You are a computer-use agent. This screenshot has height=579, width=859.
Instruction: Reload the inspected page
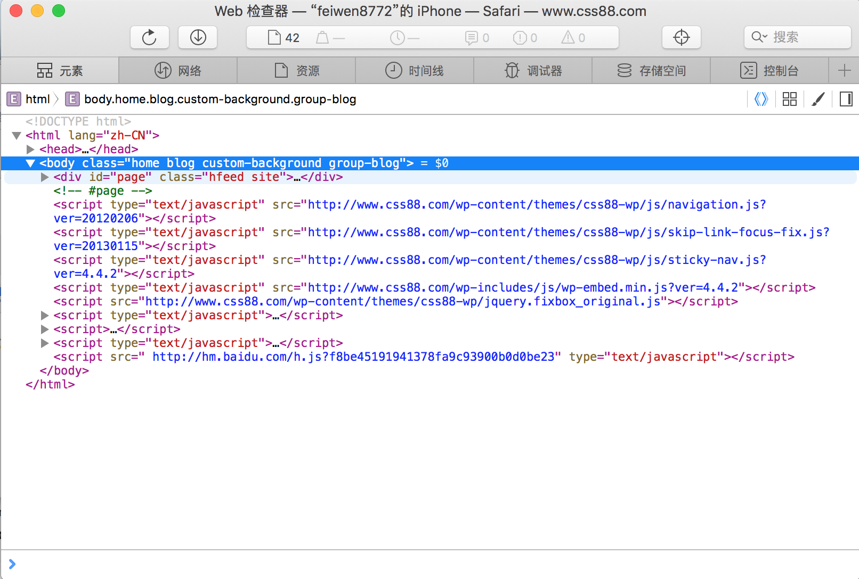(150, 37)
